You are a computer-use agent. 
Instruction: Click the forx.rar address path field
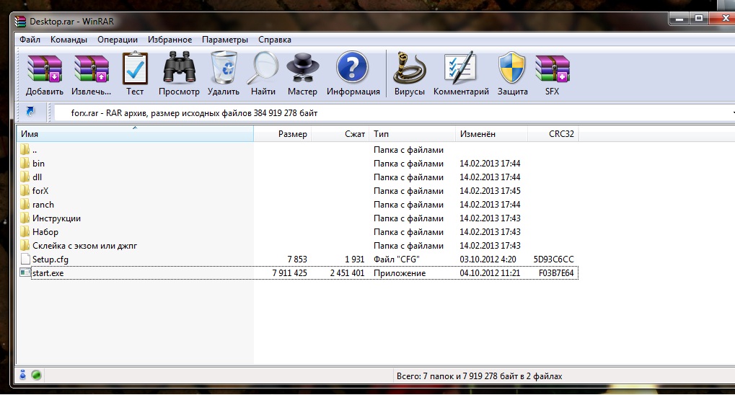393,113
